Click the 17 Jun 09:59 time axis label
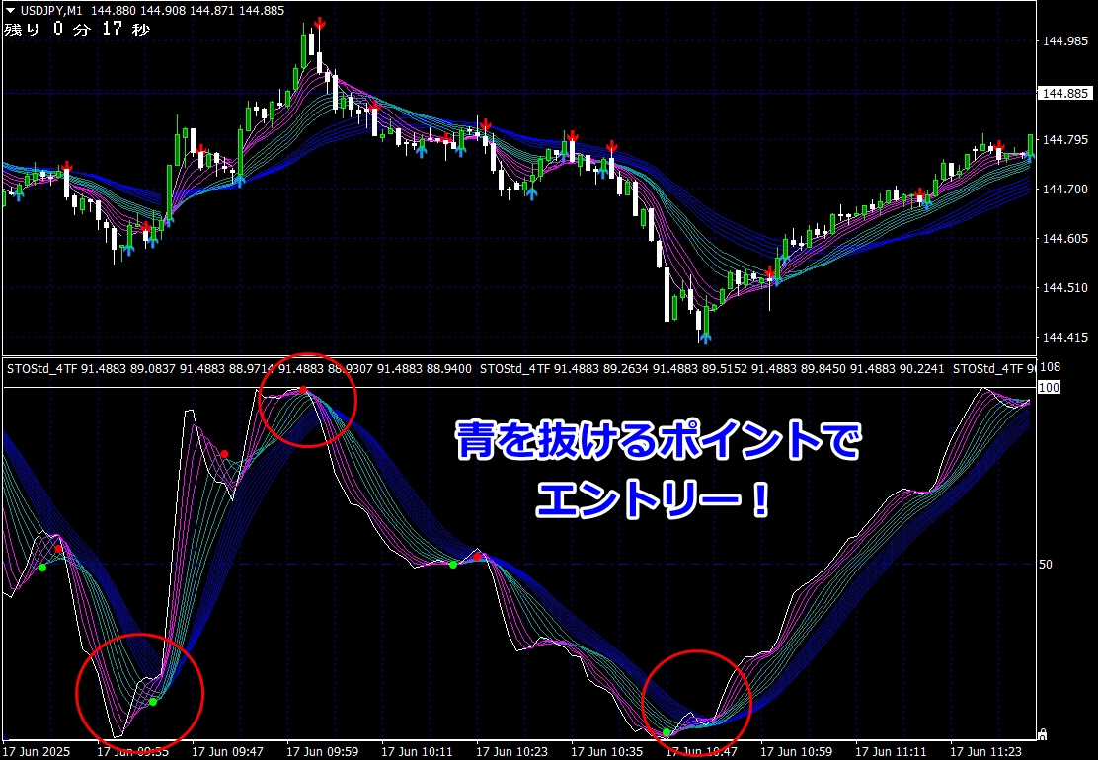The image size is (1098, 760). (323, 751)
